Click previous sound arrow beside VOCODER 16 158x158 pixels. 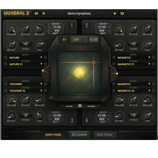[5, 91]
